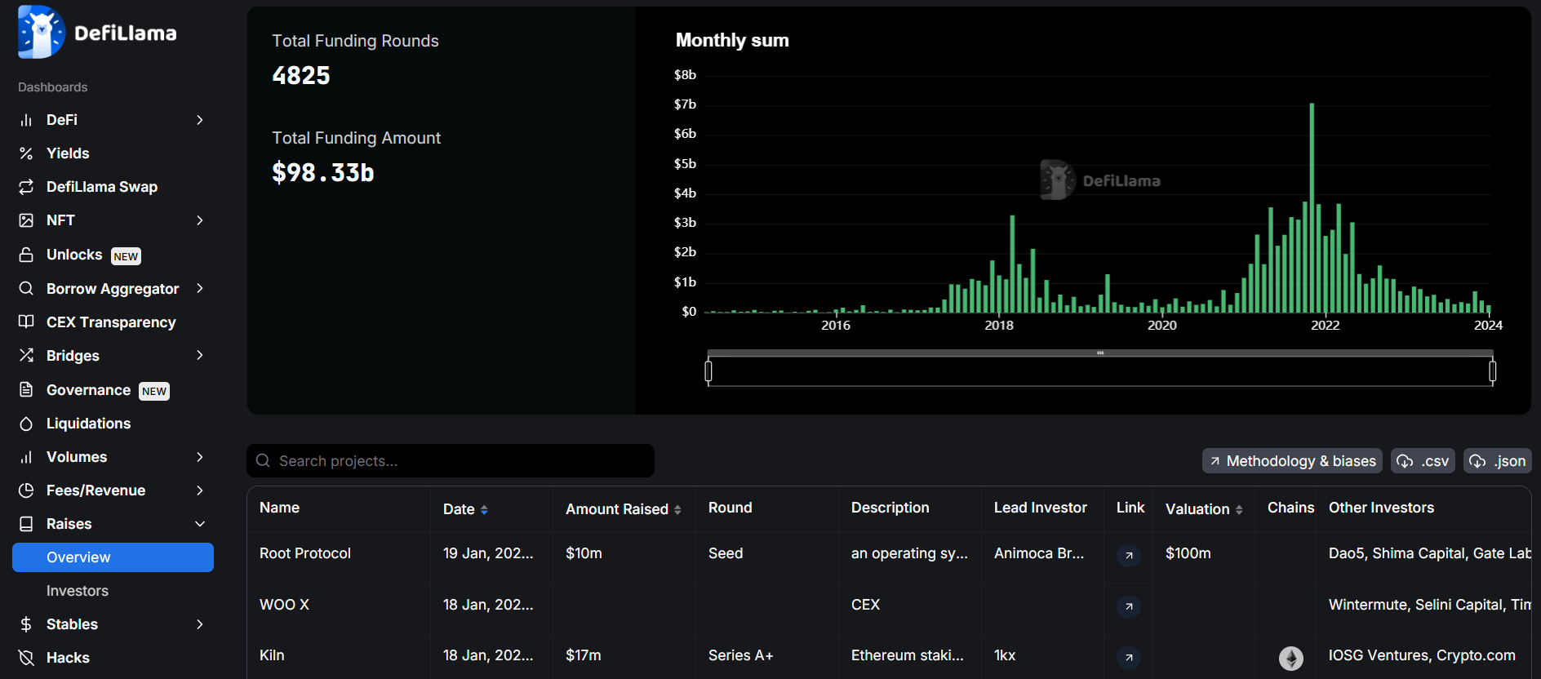Click the DefiLlama Swap arrows icon
Viewport: 1541px width, 679px height.
[26, 187]
